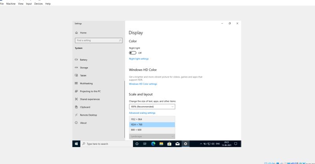Open the View menu
315x164 pixels.
21,4
